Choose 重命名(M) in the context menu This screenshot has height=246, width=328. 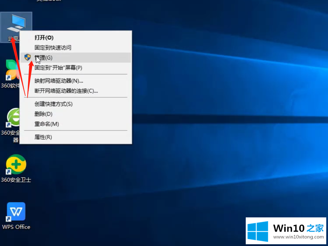(x=76, y=124)
